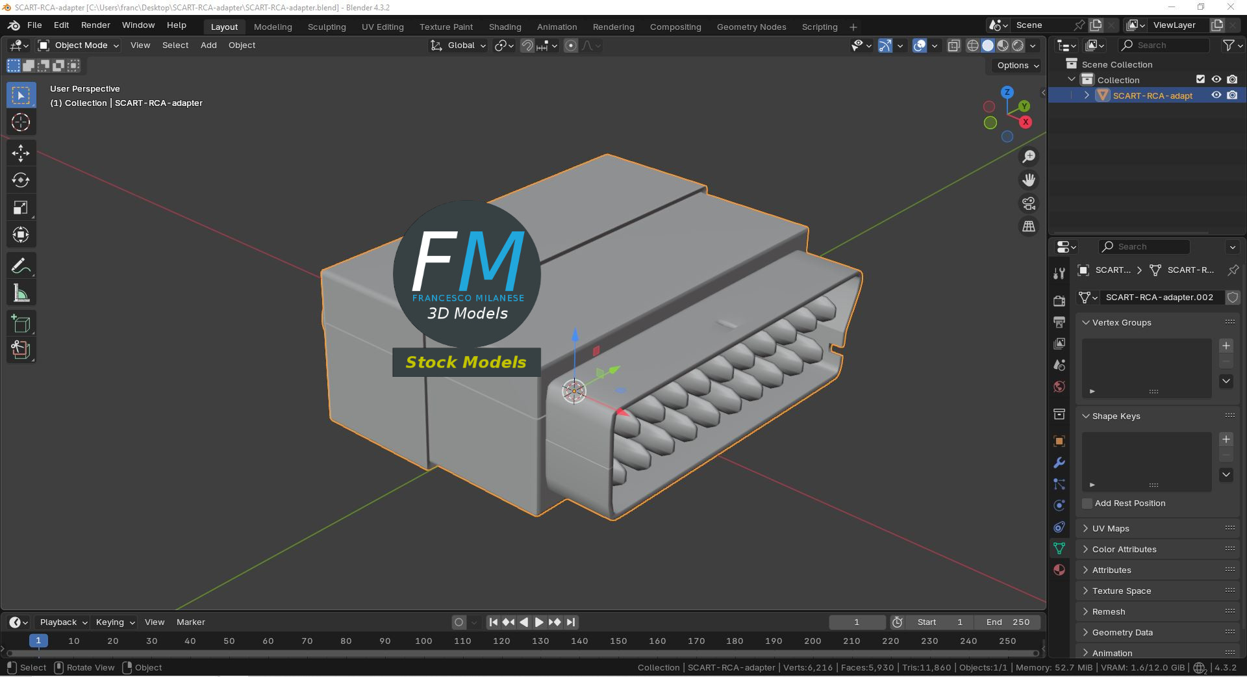Screen dimensions: 1247x677
Task: Open the viewport Options button
Action: (x=1018, y=66)
